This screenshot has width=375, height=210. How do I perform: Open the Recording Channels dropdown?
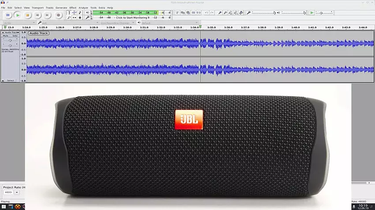coord(117,23)
